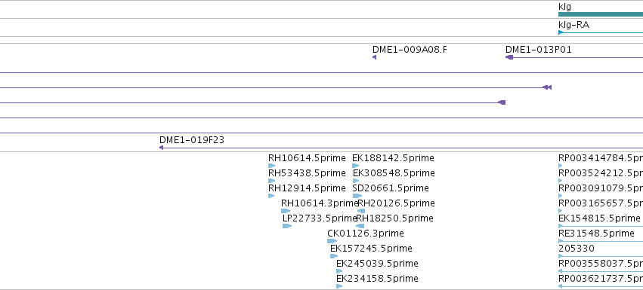Screen dimensions: 643x290
Task: Select the DME1-013P01 feature arrowhead
Action: coord(509,57)
